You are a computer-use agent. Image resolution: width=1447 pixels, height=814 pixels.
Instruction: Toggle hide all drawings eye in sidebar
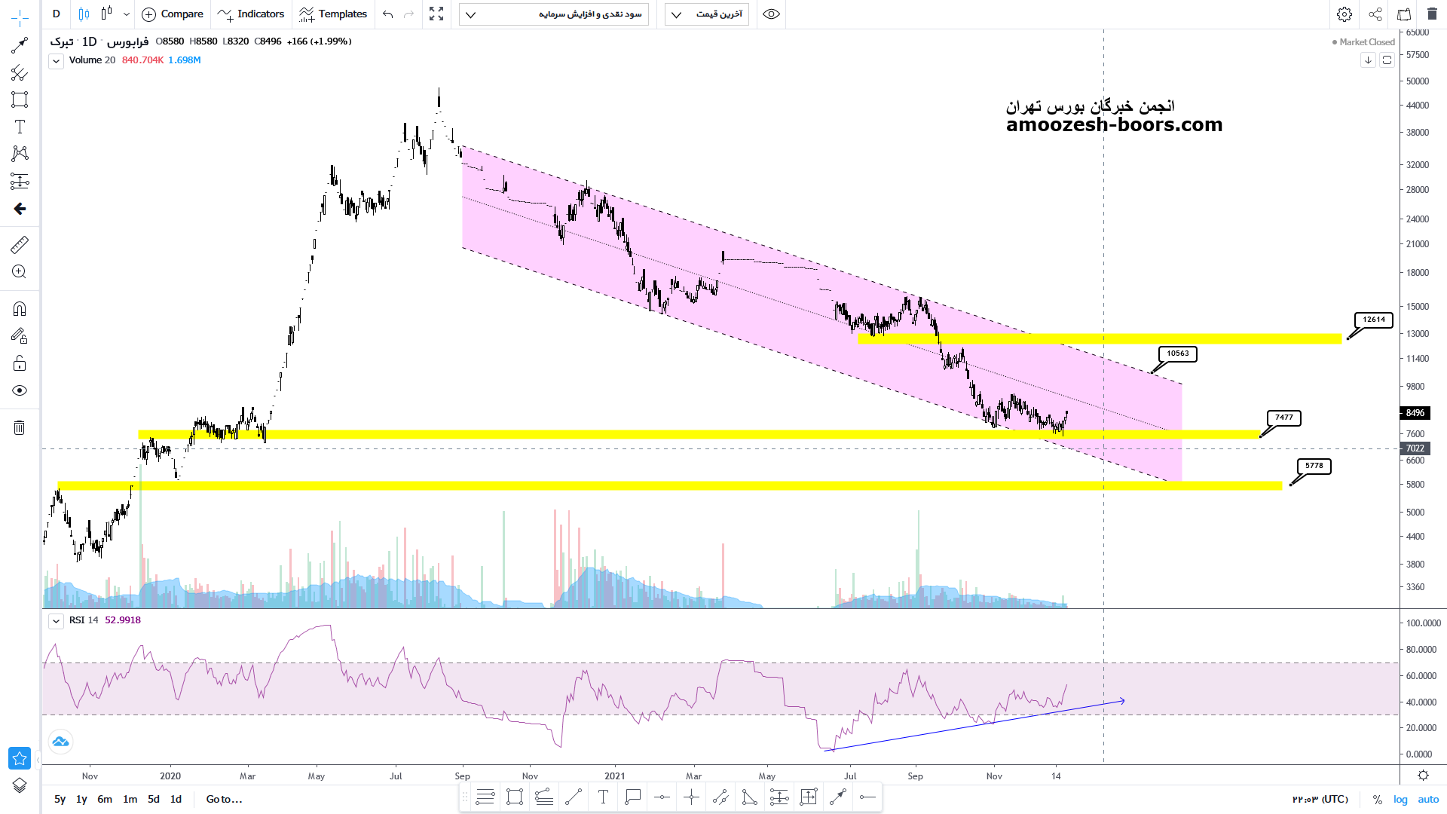pyautogui.click(x=20, y=390)
